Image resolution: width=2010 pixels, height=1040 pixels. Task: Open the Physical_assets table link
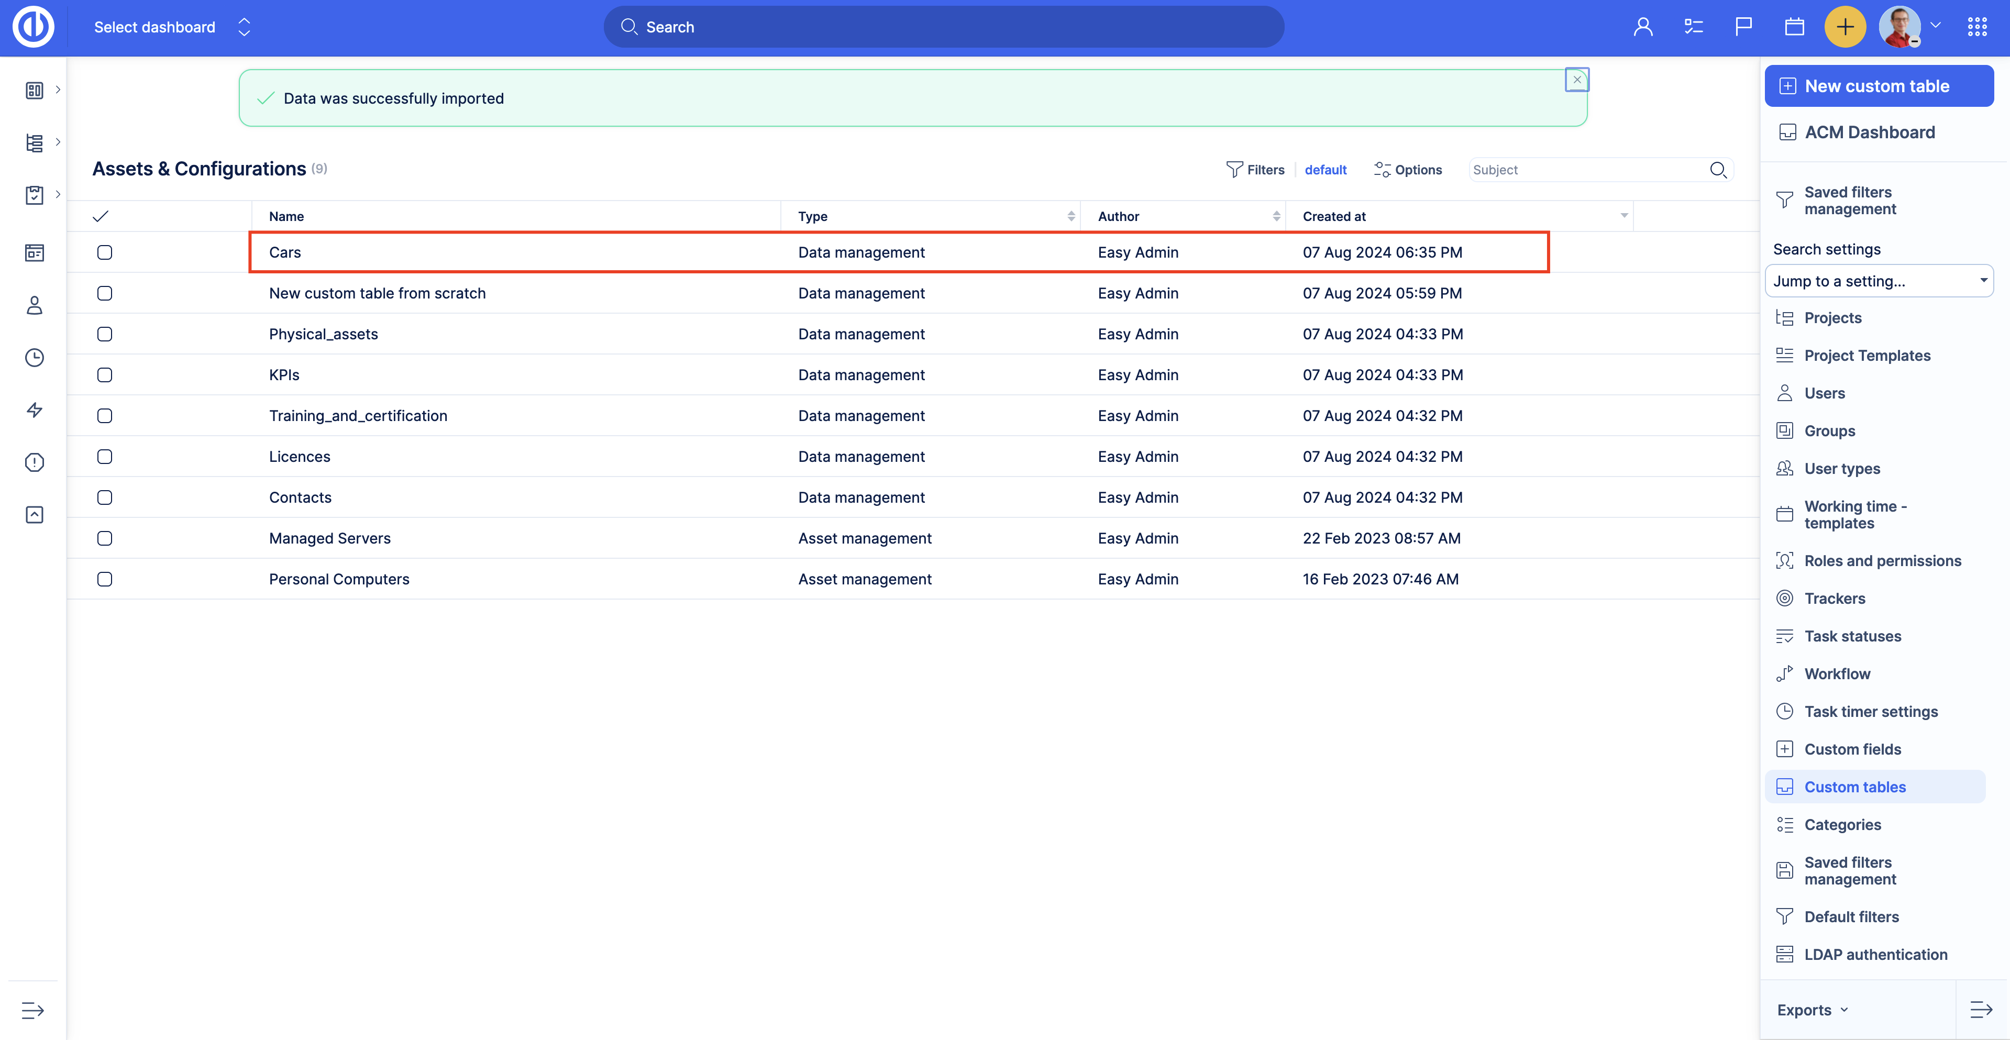click(323, 334)
